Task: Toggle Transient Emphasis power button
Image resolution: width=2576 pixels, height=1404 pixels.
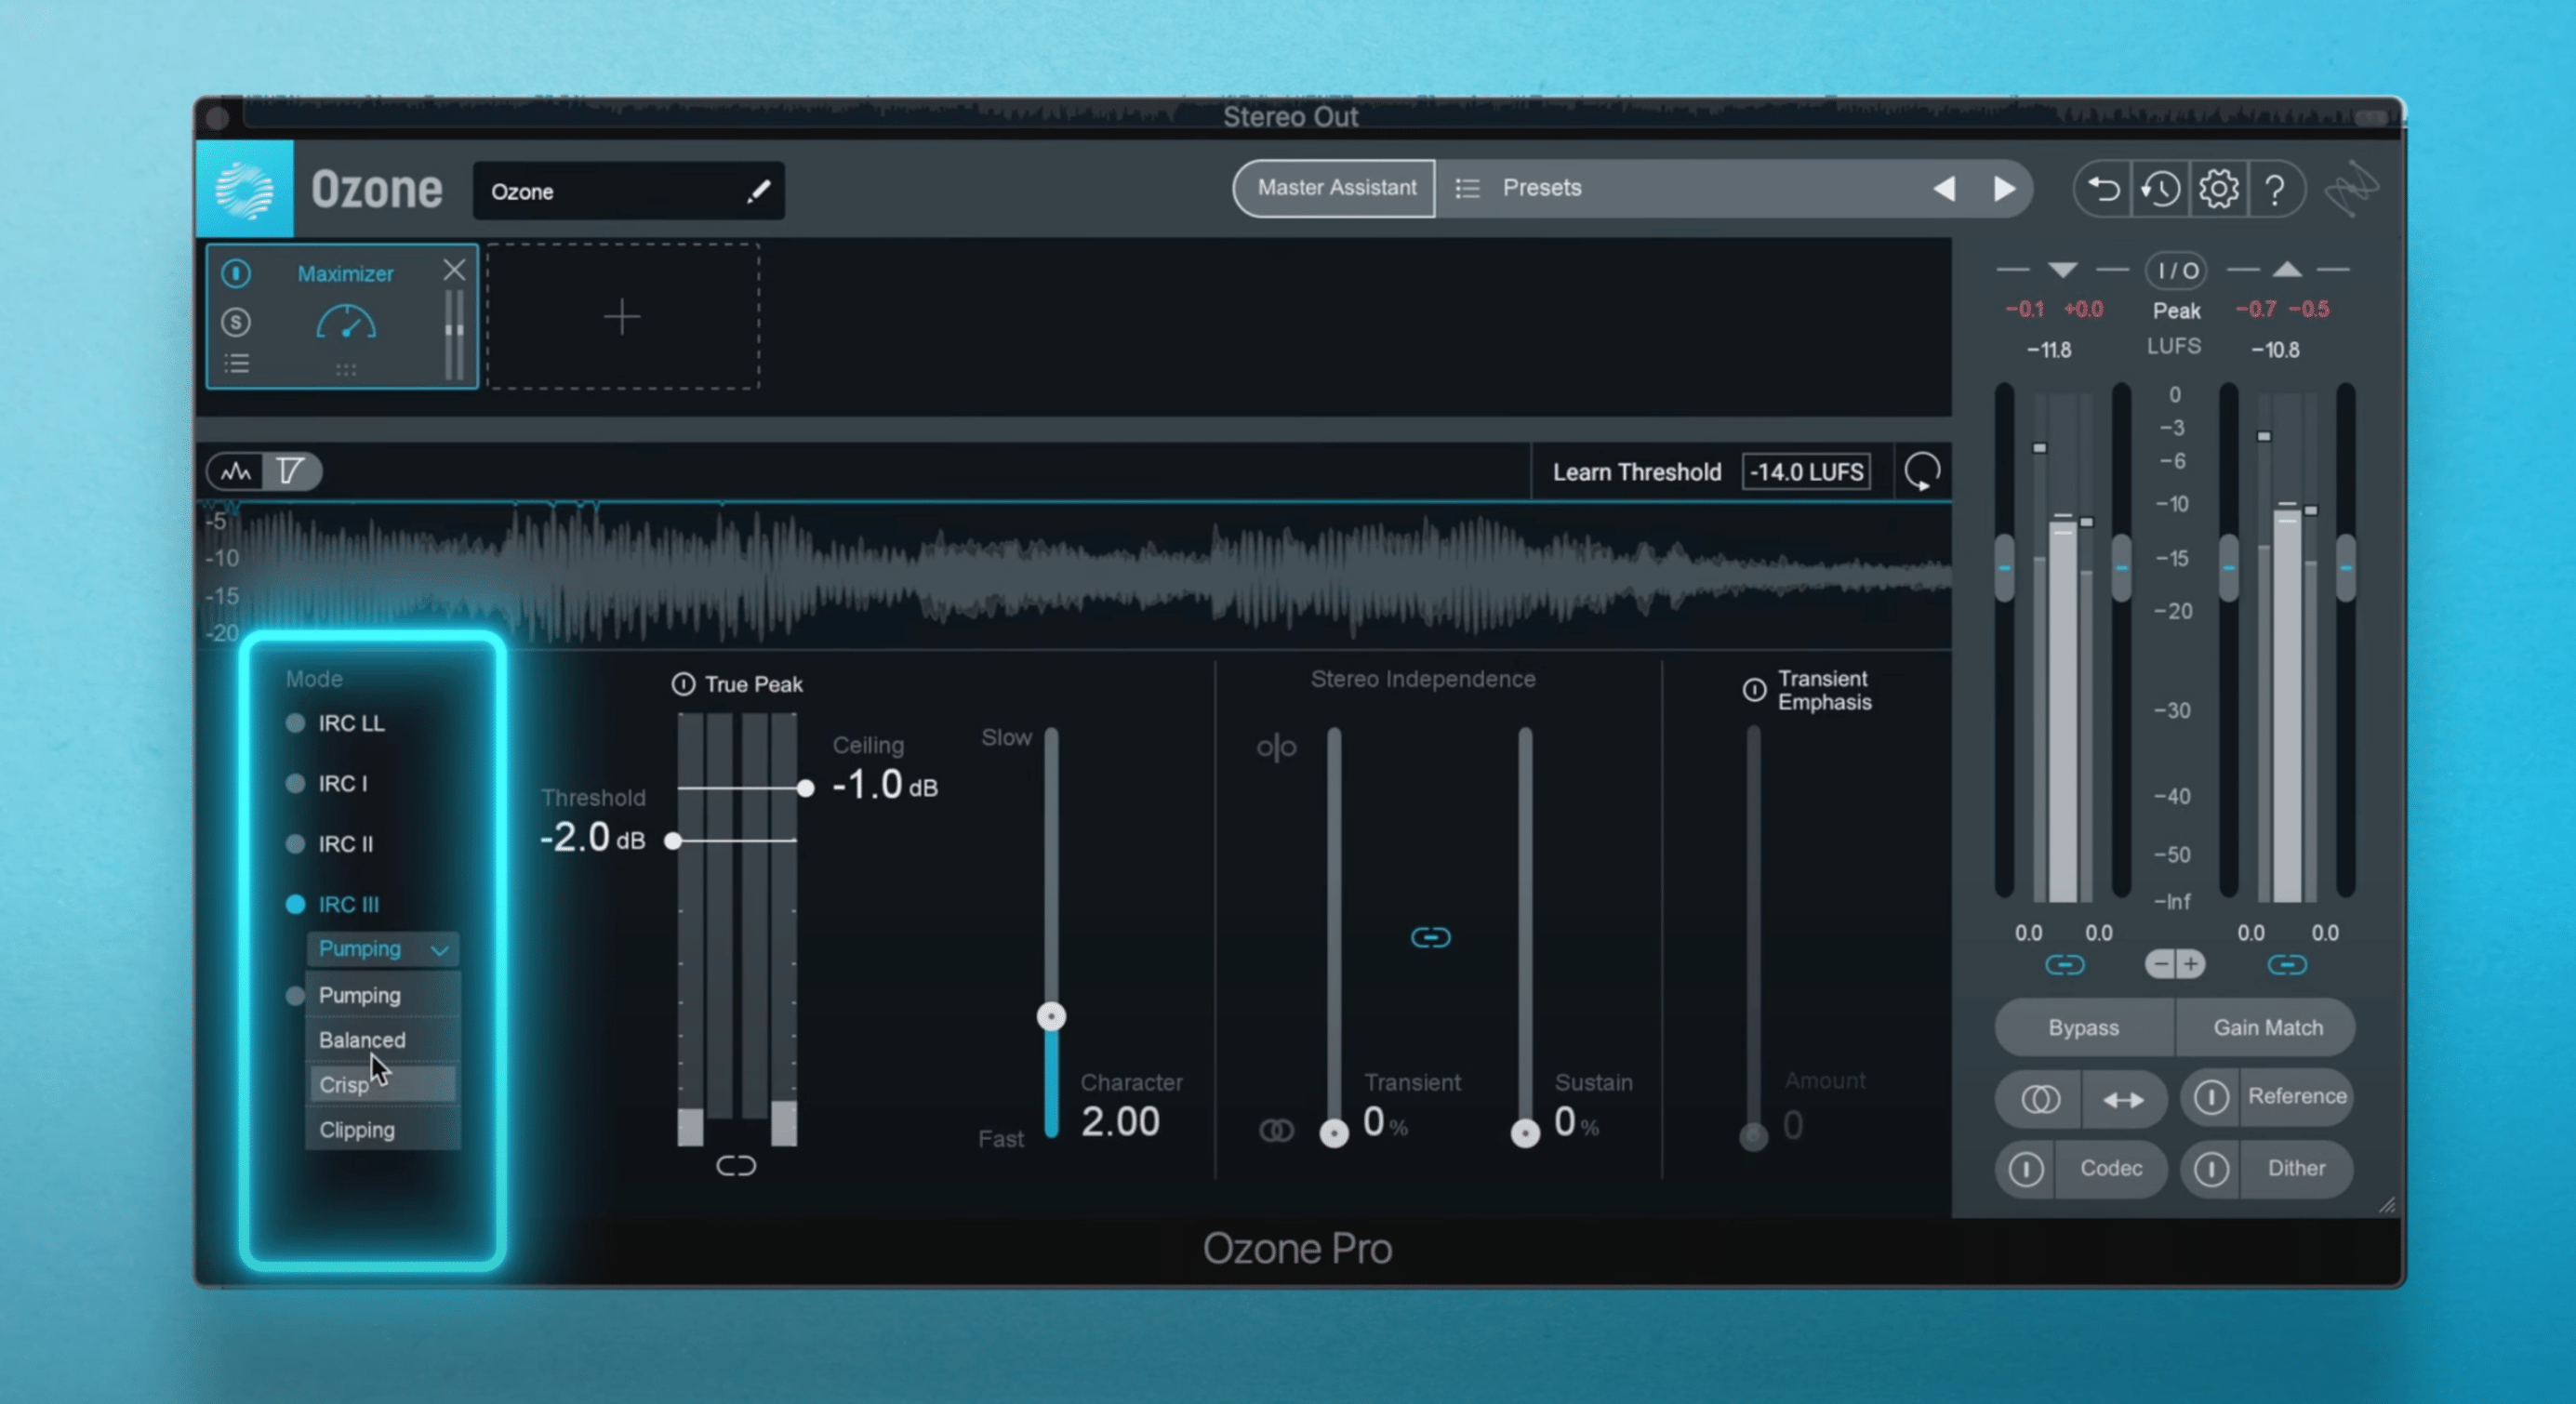Action: coord(1754,689)
